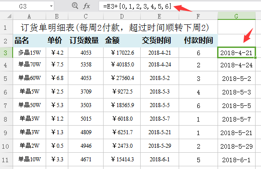Select active cell G3 showing 2018-4-21
Screen dimensions: 261x169
pos(237,52)
